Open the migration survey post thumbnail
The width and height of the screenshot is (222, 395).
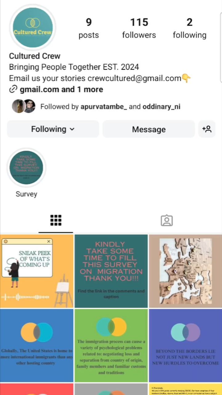pyautogui.click(x=111, y=271)
